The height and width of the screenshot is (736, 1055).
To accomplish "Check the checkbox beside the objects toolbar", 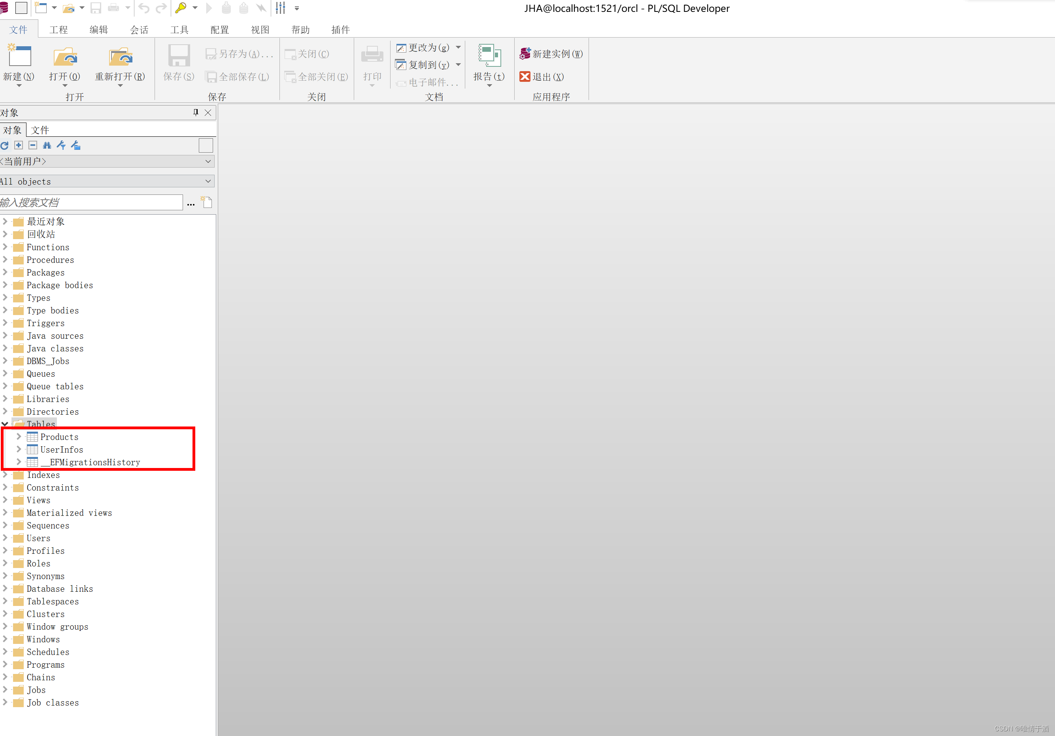I will (206, 145).
